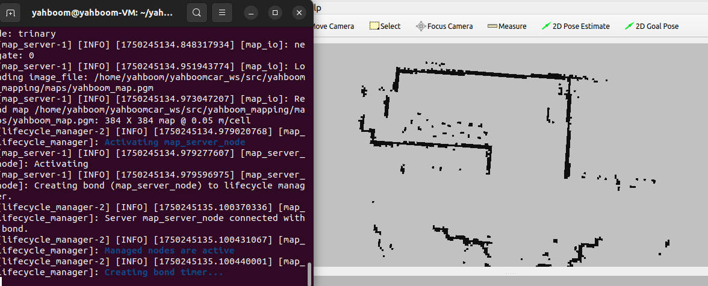Click the terminal title yahboom@yahboom-VM
The image size is (708, 286).
tap(102, 13)
